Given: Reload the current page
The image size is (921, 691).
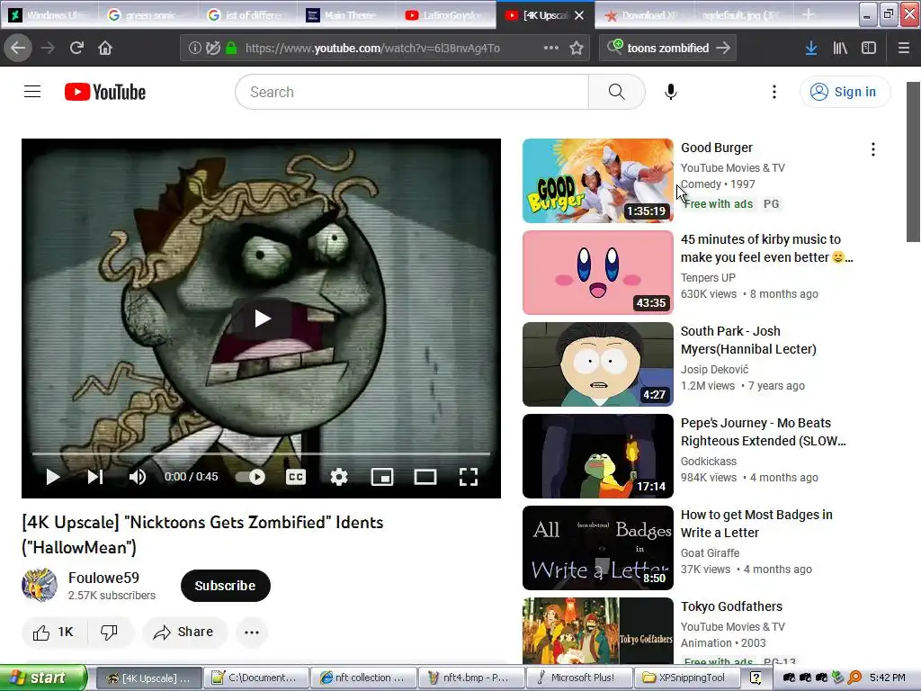Looking at the screenshot, I should coord(76,48).
